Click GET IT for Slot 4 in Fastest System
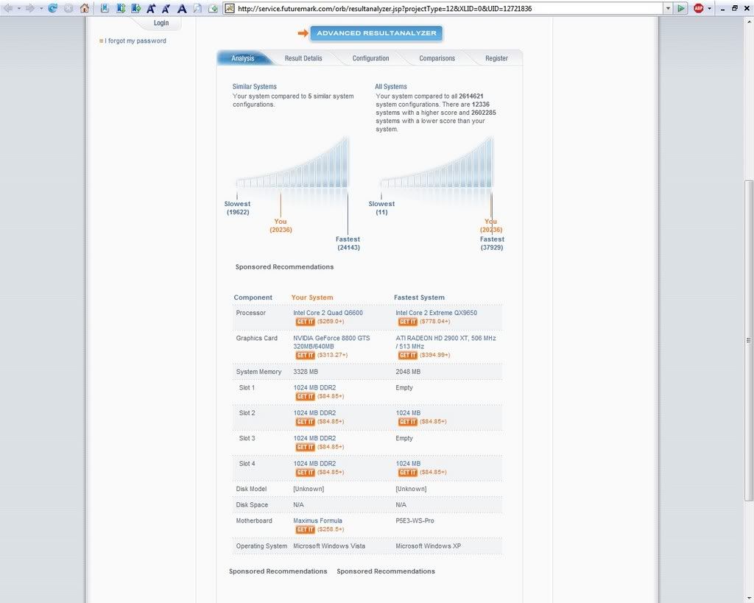Screen dimensions: 754x603 tap(407, 473)
